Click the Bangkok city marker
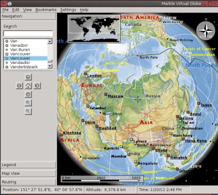Screen dimensions: 218x195 [168, 156]
